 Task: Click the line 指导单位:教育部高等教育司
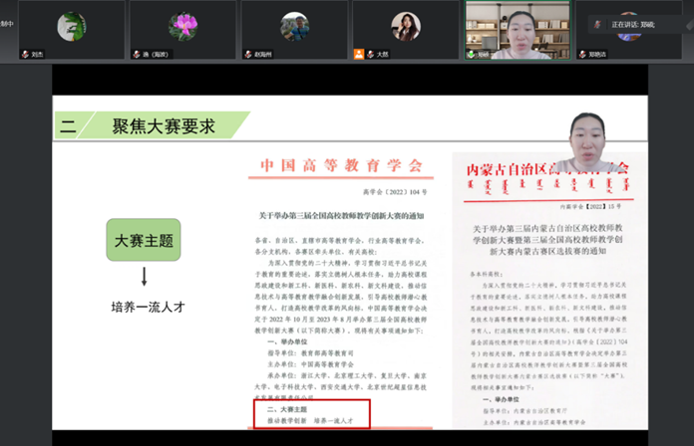[310, 353]
